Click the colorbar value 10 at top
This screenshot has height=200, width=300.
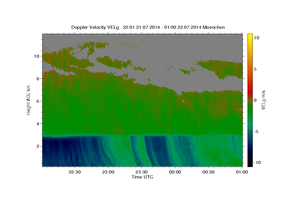pos(256,38)
